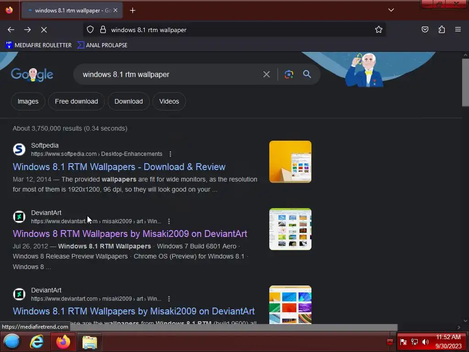The width and height of the screenshot is (469, 352).
Task: Stop page loading with the X button
Action: click(x=44, y=30)
